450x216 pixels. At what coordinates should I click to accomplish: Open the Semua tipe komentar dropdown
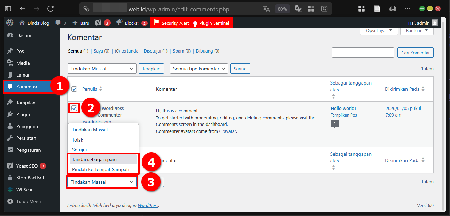pyautogui.click(x=199, y=69)
